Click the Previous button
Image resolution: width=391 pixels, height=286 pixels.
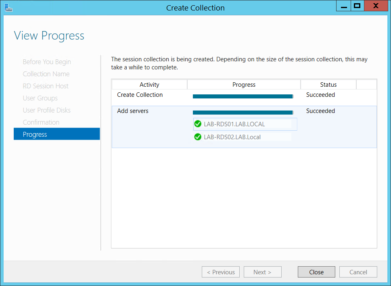click(221, 272)
